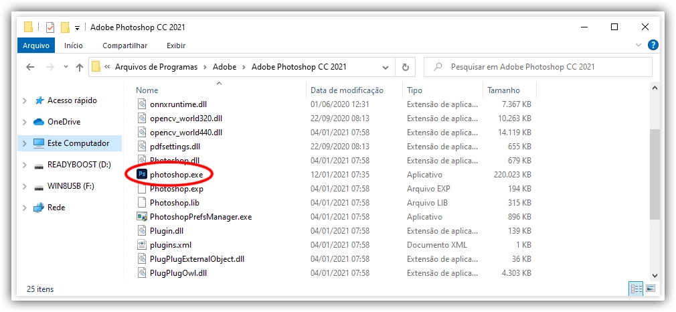The height and width of the screenshot is (312, 676).
Task: Open the Compartilhar ribbon tab
Action: click(x=125, y=46)
